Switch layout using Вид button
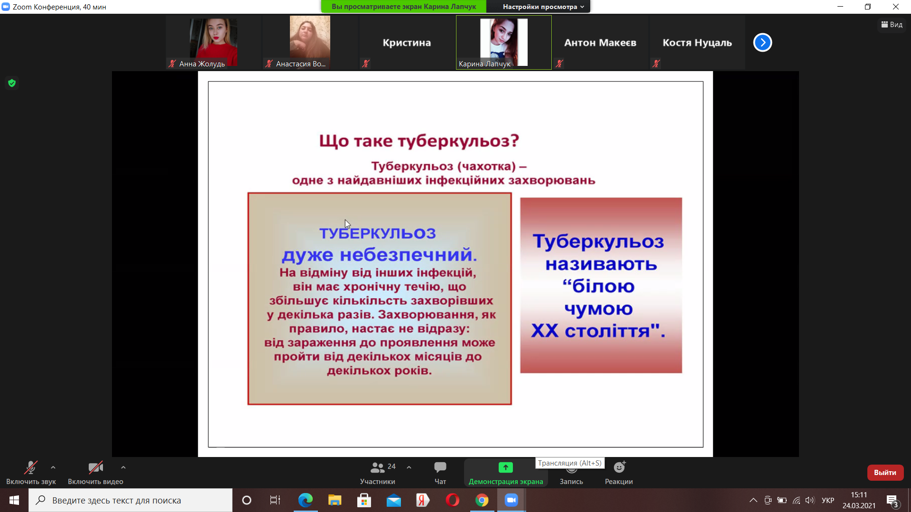911x512 pixels. [x=892, y=25]
